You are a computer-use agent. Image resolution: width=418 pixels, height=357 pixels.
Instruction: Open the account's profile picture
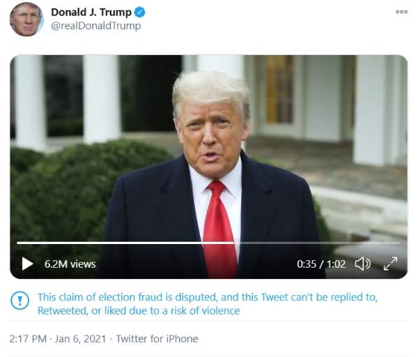coord(26,20)
